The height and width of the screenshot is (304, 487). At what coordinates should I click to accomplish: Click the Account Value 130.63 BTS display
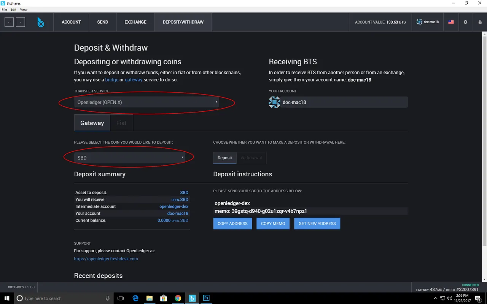380,22
